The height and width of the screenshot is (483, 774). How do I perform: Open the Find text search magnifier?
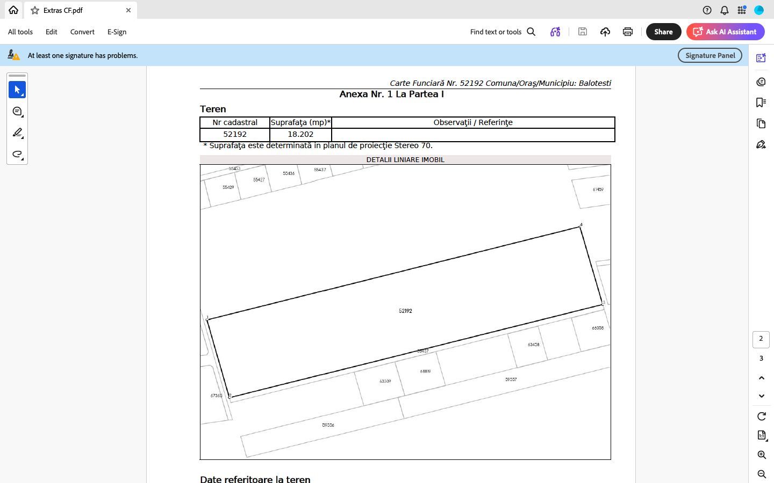pyautogui.click(x=531, y=32)
